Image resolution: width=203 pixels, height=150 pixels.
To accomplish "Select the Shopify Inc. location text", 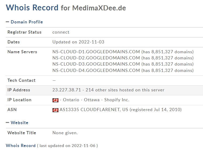I will (x=117, y=100).
